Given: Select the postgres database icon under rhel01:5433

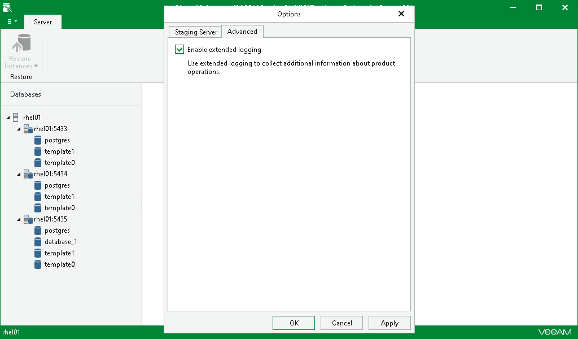Looking at the screenshot, I should [x=38, y=140].
